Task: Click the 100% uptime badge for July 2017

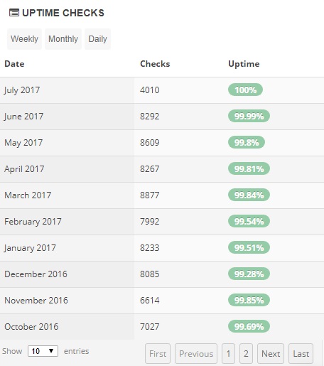Action: click(245, 90)
